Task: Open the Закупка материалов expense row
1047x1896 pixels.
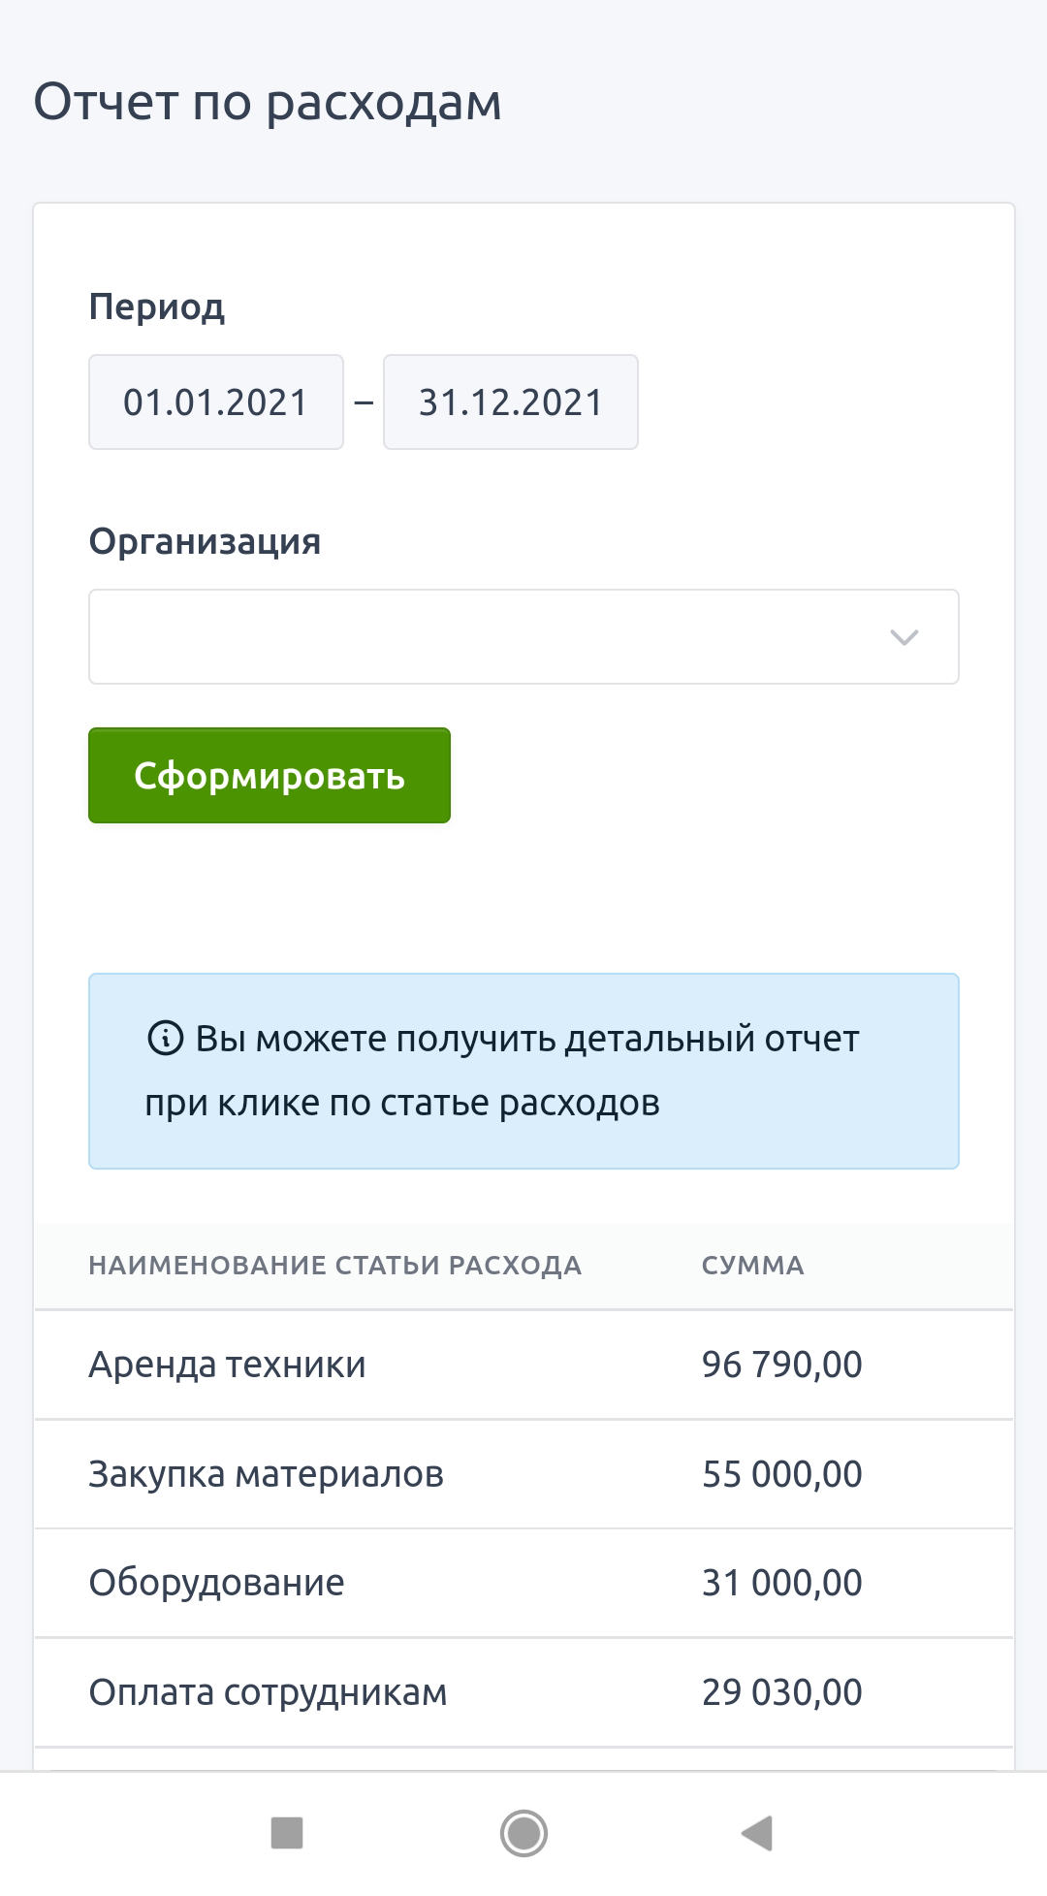Action: (267, 1474)
